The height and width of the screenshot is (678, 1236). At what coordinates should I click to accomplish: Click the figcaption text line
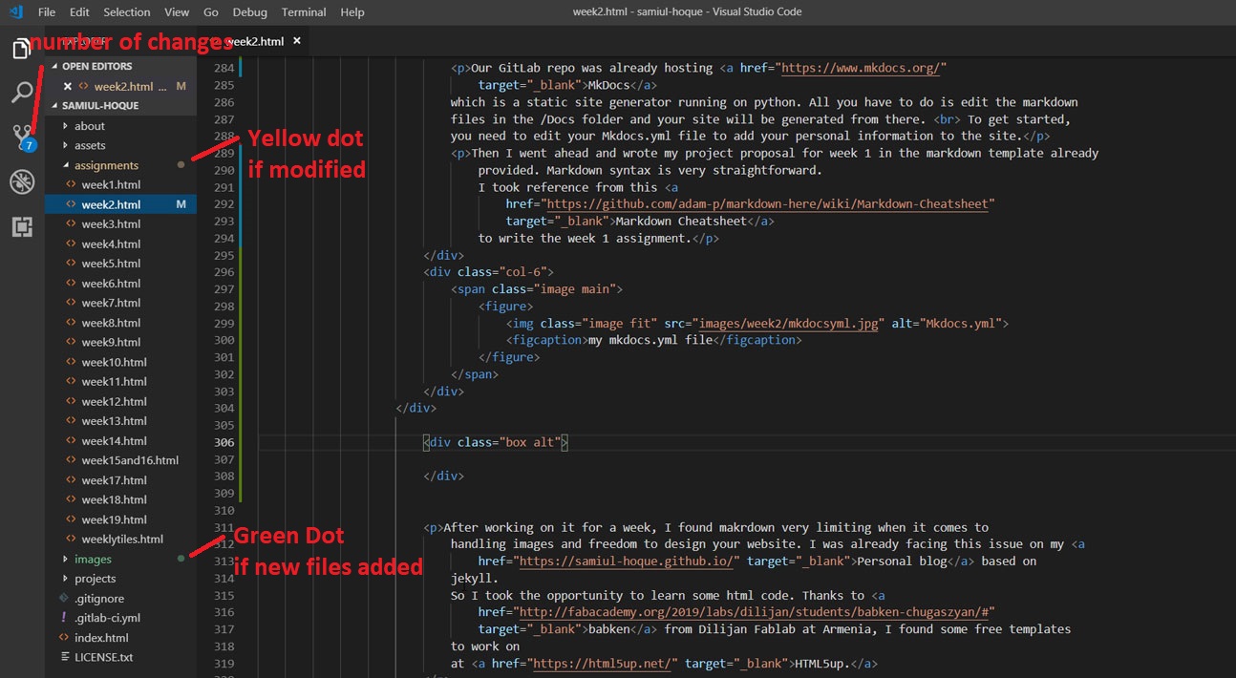tap(653, 340)
